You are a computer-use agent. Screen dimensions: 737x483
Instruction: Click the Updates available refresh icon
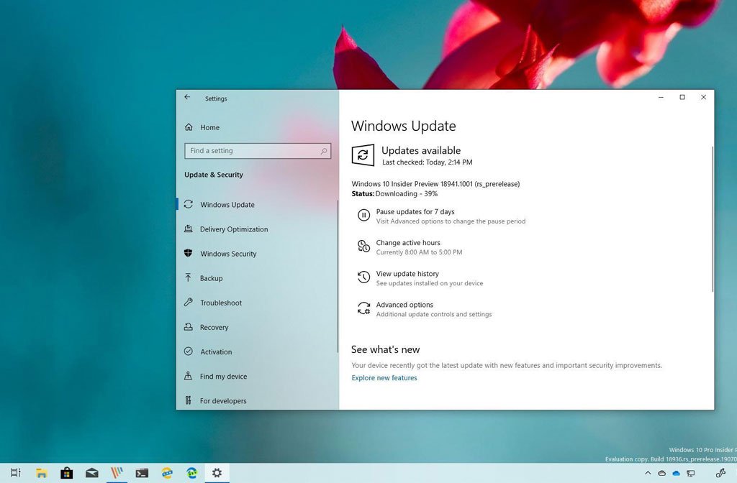pyautogui.click(x=363, y=155)
